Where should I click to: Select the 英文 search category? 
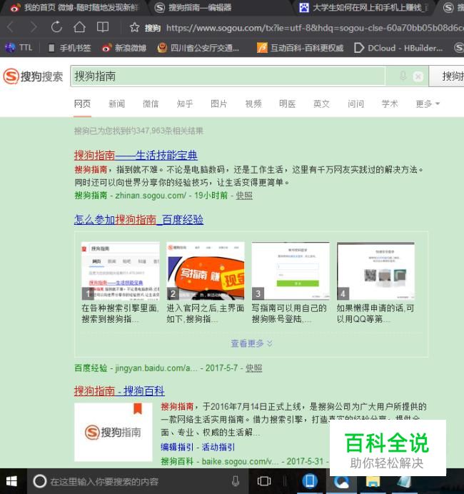click(321, 104)
